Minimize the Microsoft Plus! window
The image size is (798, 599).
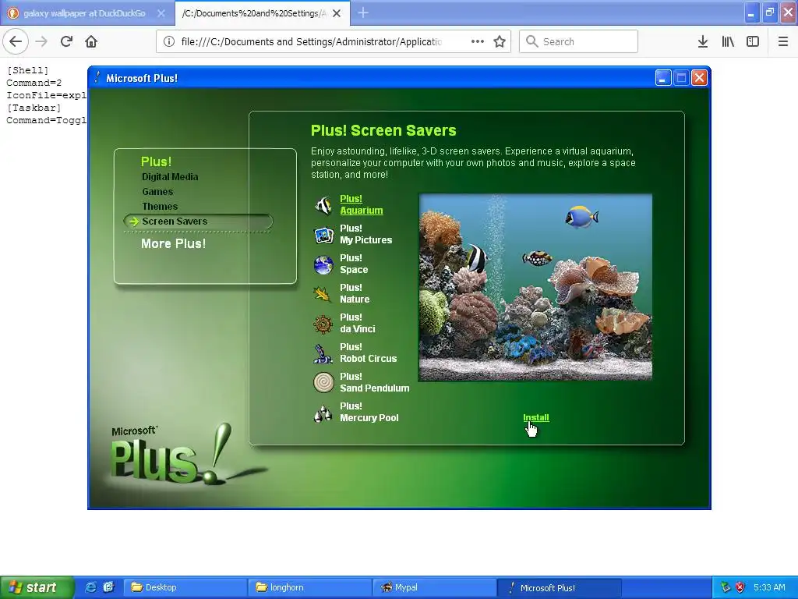click(662, 78)
